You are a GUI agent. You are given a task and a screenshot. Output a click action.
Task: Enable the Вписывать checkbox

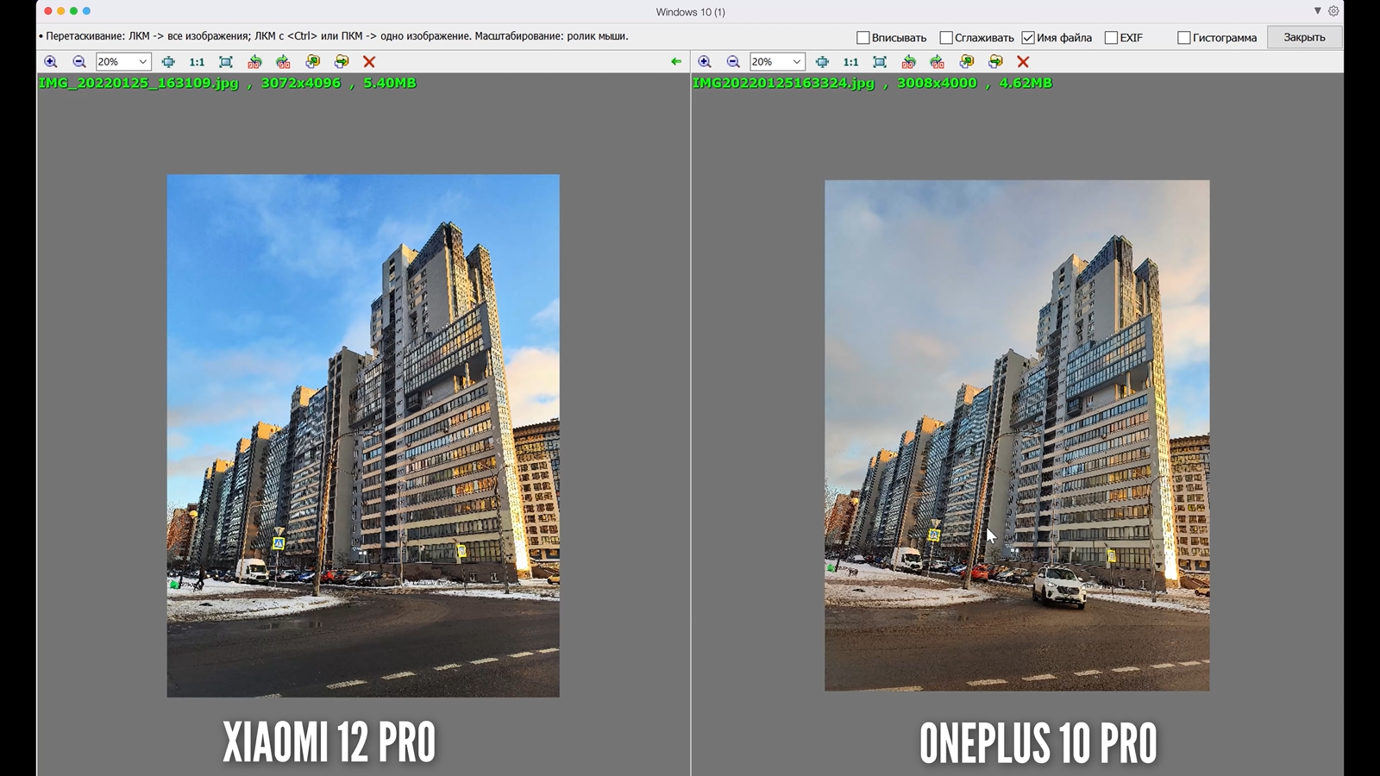(862, 38)
